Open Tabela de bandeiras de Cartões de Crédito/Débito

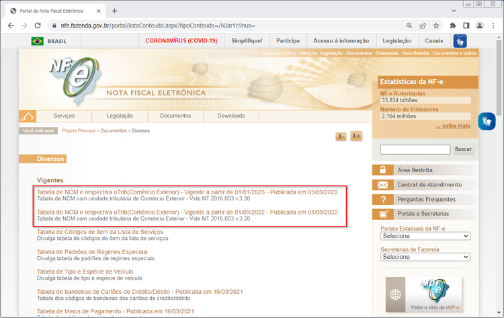coord(140,292)
